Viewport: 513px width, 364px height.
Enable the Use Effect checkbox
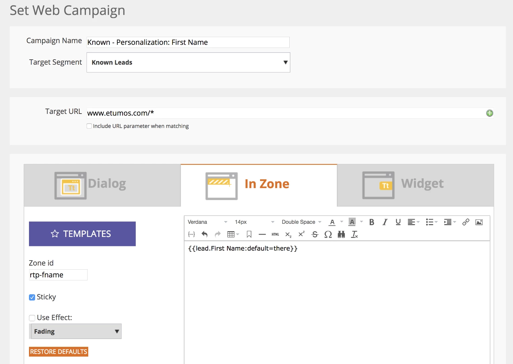[32, 318]
